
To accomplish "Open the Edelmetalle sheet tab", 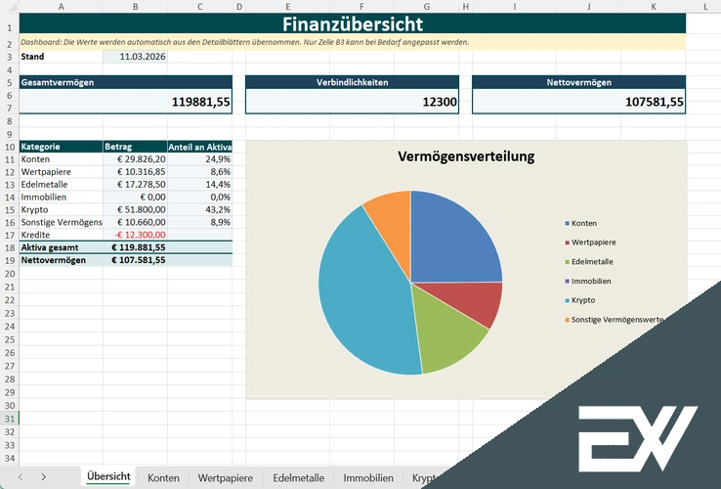I will [298, 477].
